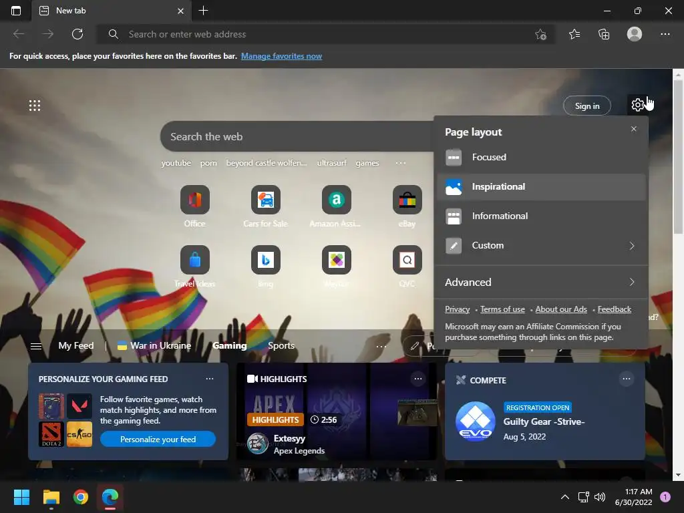Image resolution: width=684 pixels, height=513 pixels.
Task: Open the vertical tabs menu icon
Action: coord(16,11)
